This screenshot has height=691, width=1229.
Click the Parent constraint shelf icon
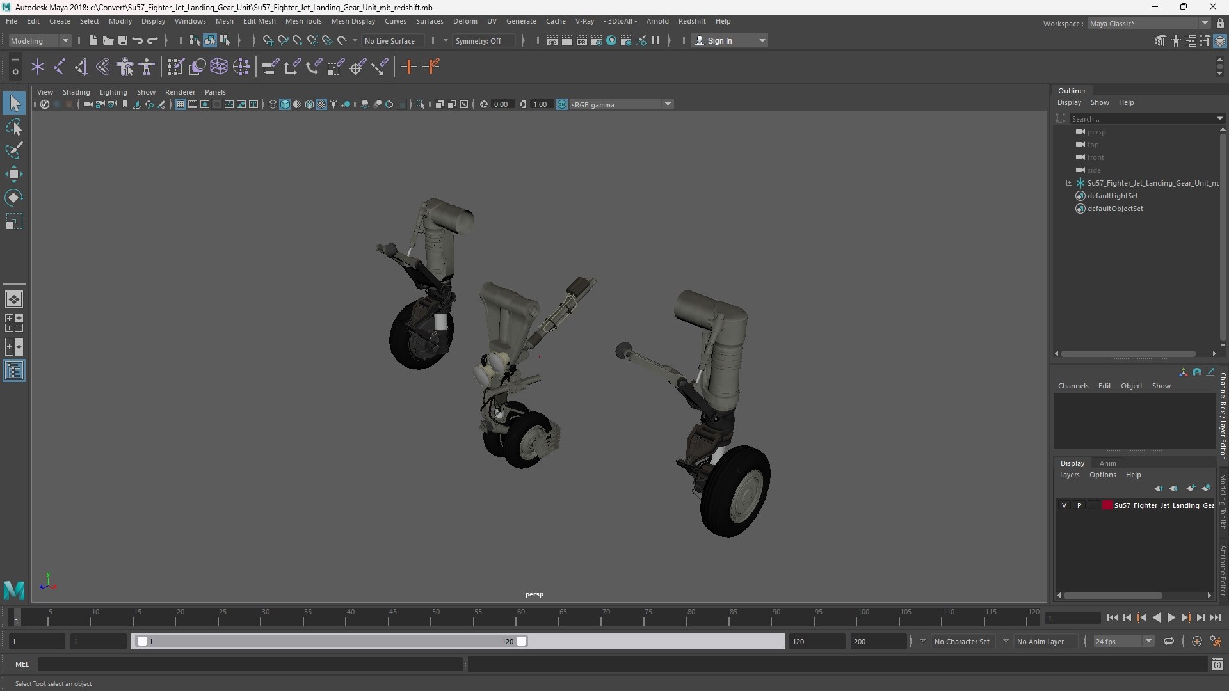tap(270, 67)
